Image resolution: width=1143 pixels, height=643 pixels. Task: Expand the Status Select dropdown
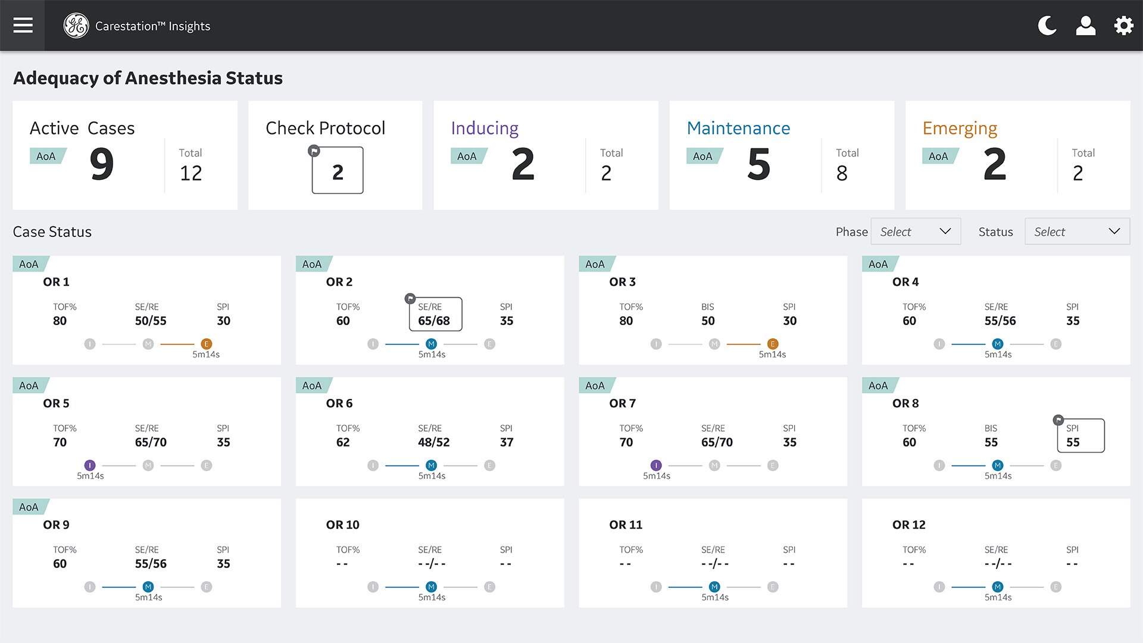point(1076,232)
